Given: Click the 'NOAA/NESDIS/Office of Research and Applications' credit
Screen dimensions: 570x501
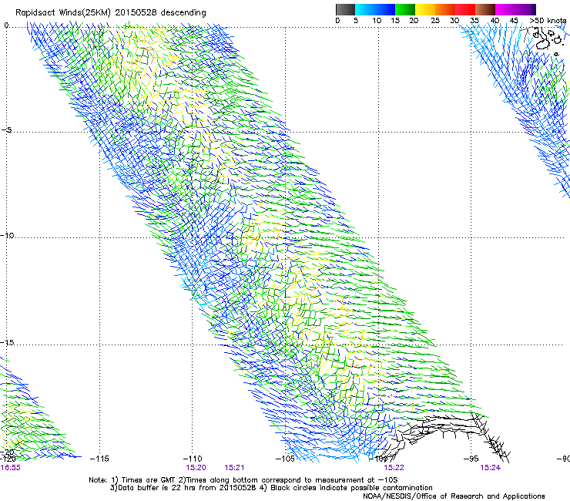Looking at the screenshot, I should pyautogui.click(x=454, y=496).
